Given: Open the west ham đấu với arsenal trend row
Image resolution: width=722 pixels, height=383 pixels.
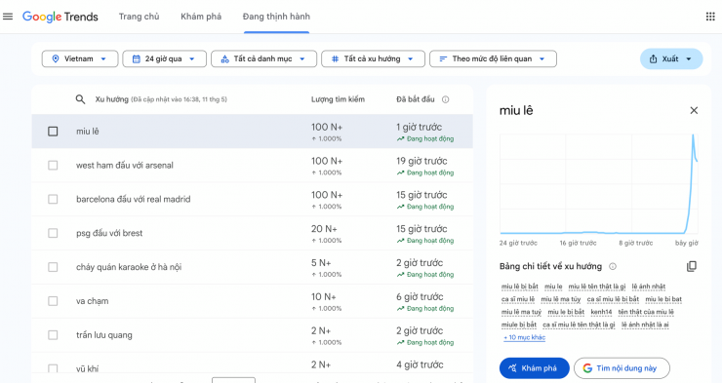Looking at the screenshot, I should pyautogui.click(x=253, y=166).
